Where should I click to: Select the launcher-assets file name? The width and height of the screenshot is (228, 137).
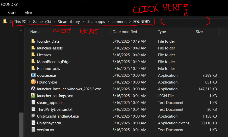(x=50, y=48)
